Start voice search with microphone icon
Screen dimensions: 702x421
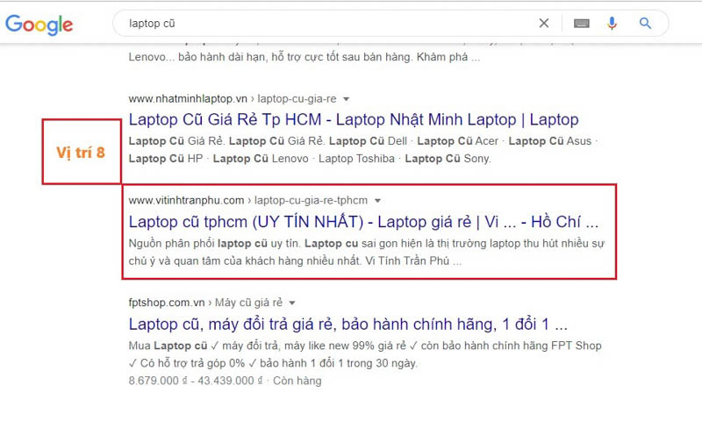pos(612,24)
